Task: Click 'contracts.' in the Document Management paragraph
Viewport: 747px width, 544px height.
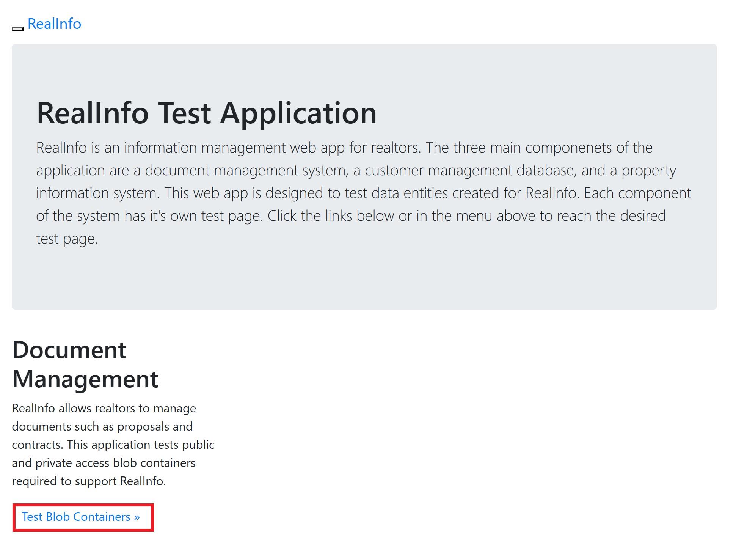Action: coord(37,445)
